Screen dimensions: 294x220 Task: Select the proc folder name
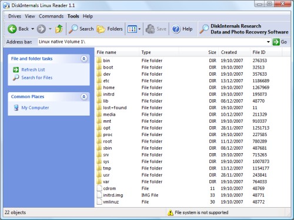point(108,135)
